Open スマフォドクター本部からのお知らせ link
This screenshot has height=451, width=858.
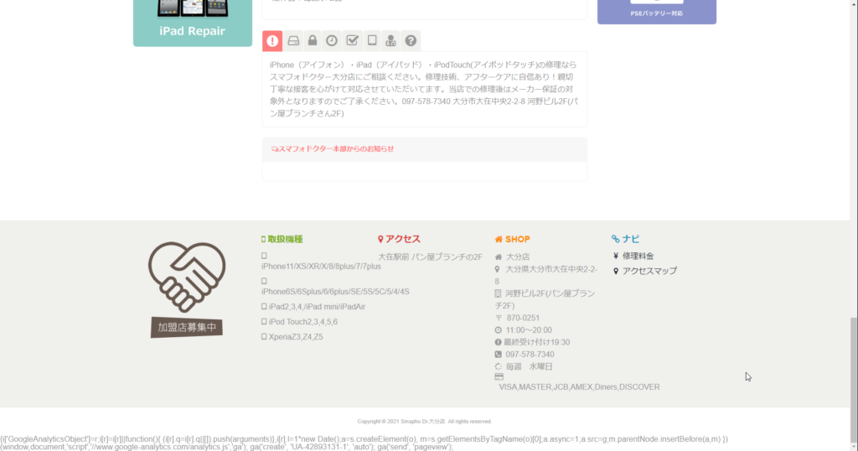pos(333,149)
